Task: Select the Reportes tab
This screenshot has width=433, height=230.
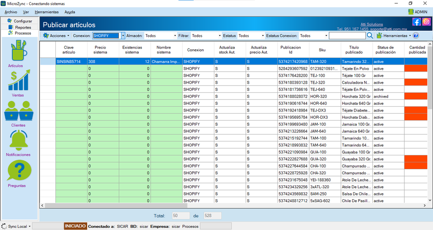Action: click(19, 27)
